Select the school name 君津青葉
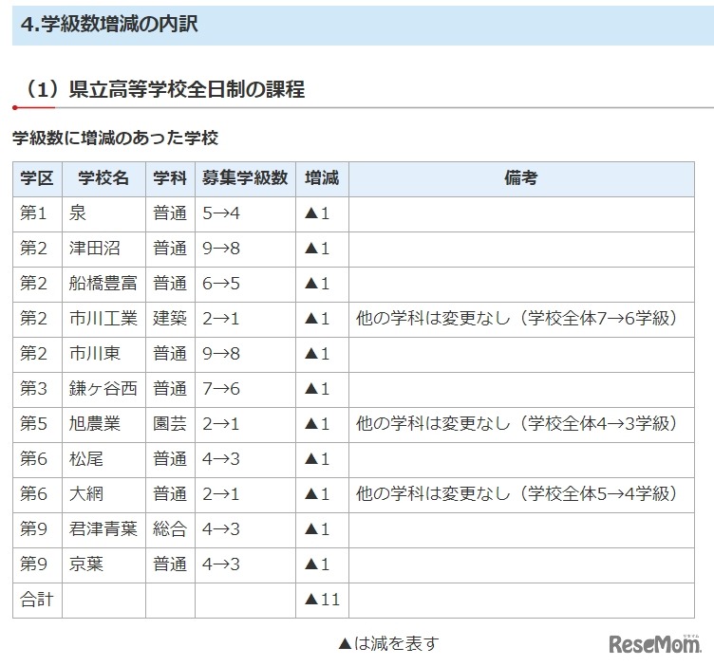 click(x=103, y=529)
